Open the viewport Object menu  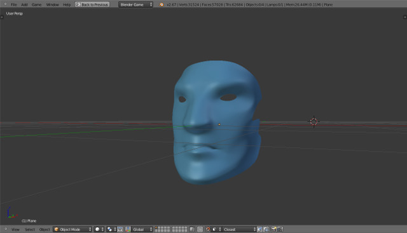(45, 229)
